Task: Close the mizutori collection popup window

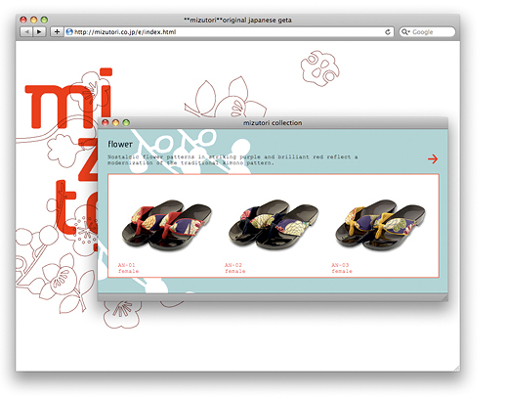Action: [x=106, y=122]
